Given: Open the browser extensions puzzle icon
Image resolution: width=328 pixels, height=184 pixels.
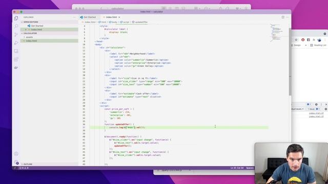Looking at the screenshot, I should (314, 40).
